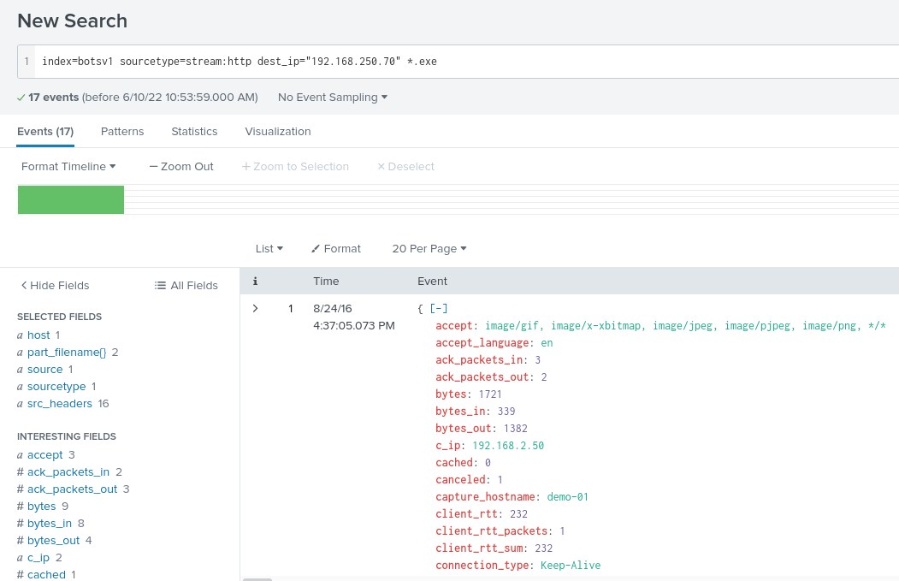Screen dimensions: 899x581
Task: Open the 20 Per Page dropdown
Action: pyautogui.click(x=429, y=248)
